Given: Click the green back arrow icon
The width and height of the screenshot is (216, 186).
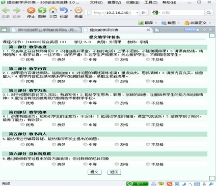Looking at the screenshot, I should (6, 11).
